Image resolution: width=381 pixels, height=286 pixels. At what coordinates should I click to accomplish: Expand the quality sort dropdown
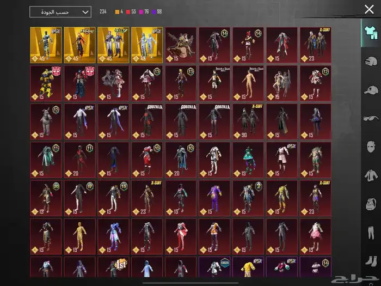tap(60, 12)
